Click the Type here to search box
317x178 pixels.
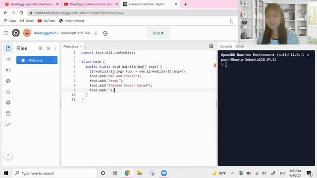[x=54, y=173]
